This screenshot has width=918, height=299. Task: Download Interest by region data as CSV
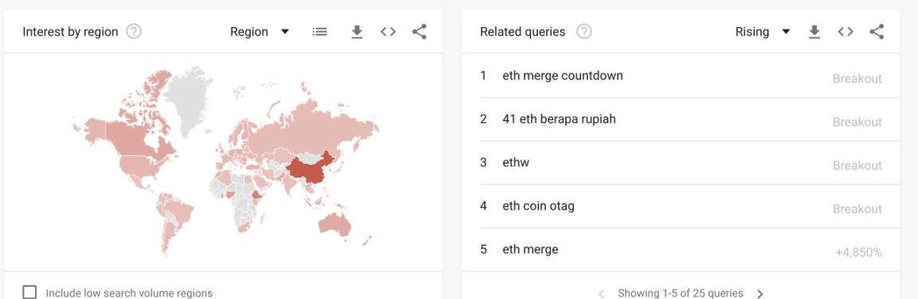tap(356, 32)
